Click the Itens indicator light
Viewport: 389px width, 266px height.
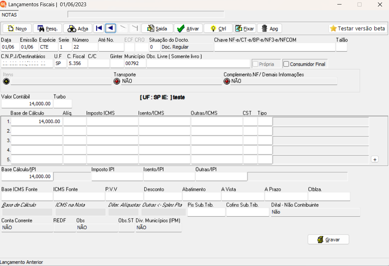(x=6, y=81)
